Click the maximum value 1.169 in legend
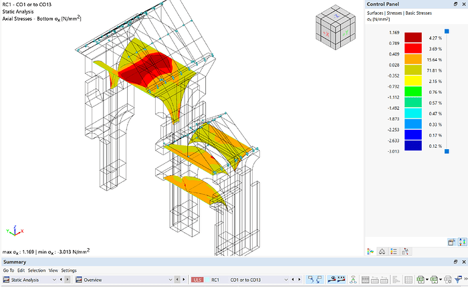Image resolution: width=468 pixels, height=287 pixels. (x=394, y=32)
